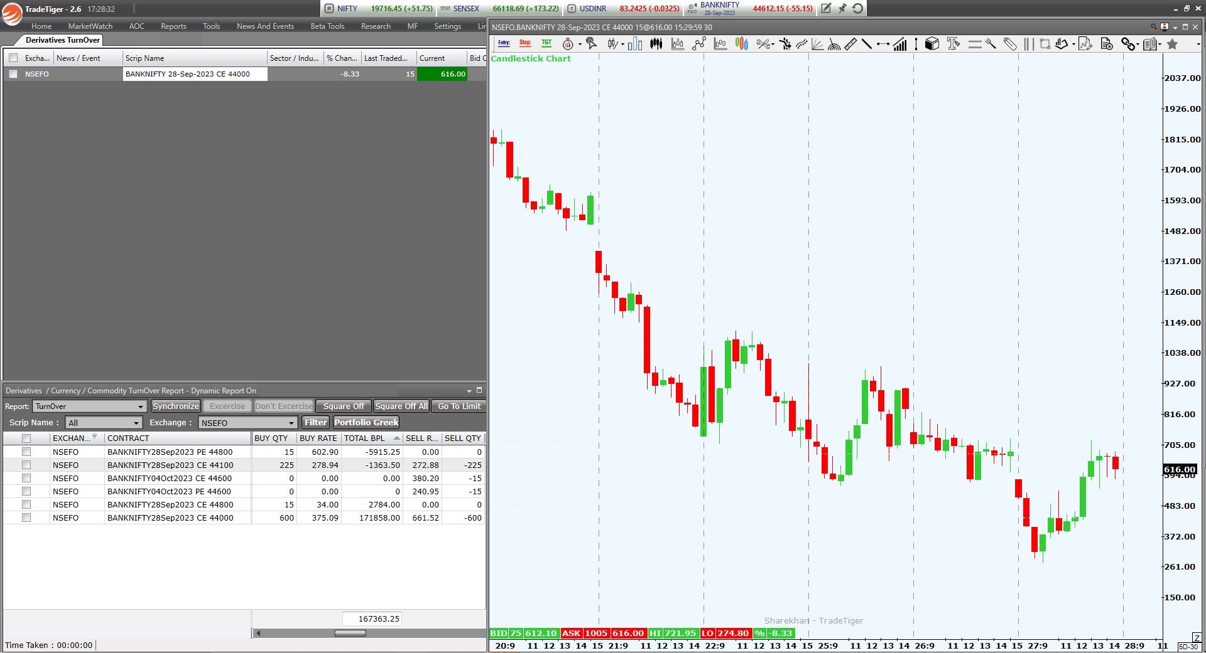
Task: Click the Square Off button
Action: [x=344, y=406]
